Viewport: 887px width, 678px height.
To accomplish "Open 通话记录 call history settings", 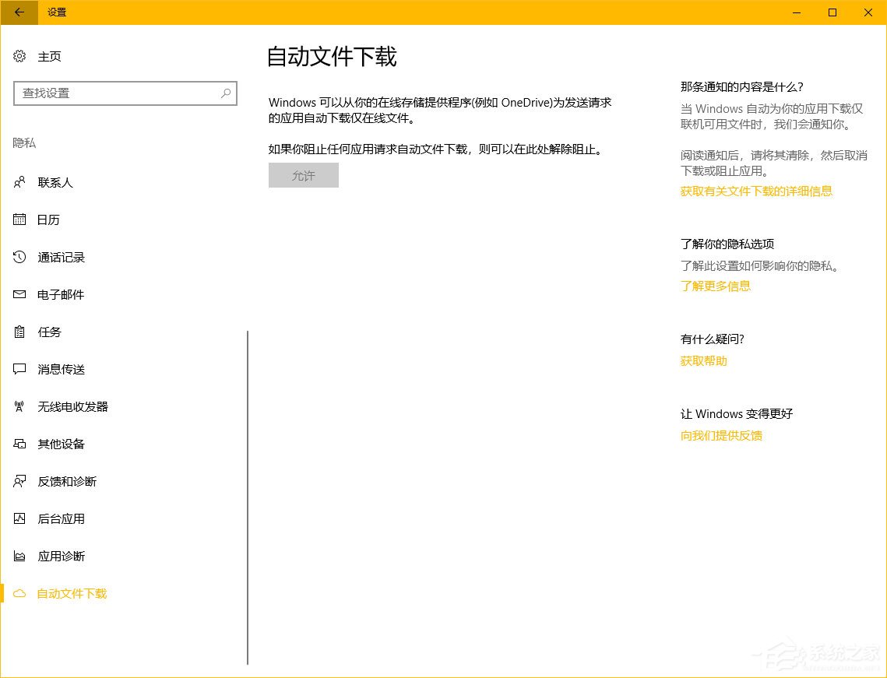I will pos(62,257).
